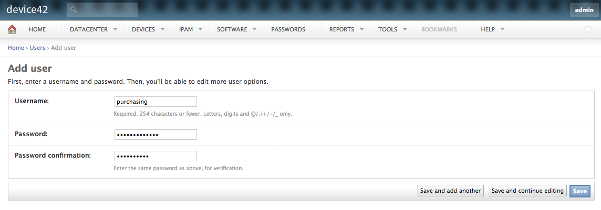
Task: Click Save and continue editing
Action: [527, 191]
